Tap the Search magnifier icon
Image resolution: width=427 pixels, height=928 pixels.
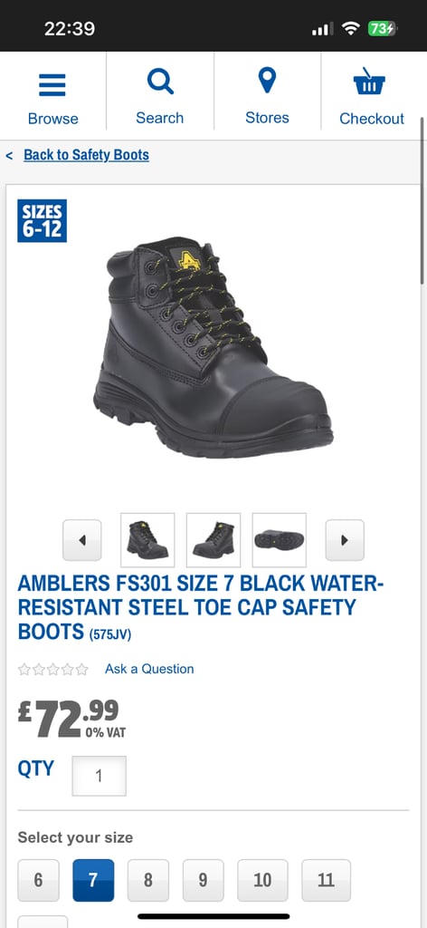[160, 82]
